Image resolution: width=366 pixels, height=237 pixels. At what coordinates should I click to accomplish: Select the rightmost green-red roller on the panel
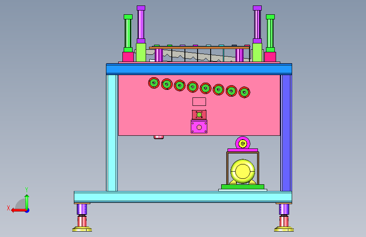coord(244,92)
